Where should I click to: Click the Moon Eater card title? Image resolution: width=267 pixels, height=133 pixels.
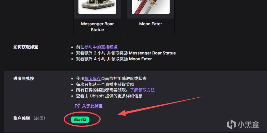point(151,24)
